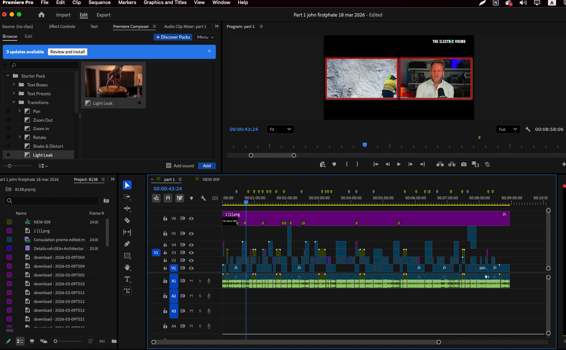This screenshot has height=350, width=566.
Task: Open the Full playback resolution dropdown
Action: tap(508, 129)
